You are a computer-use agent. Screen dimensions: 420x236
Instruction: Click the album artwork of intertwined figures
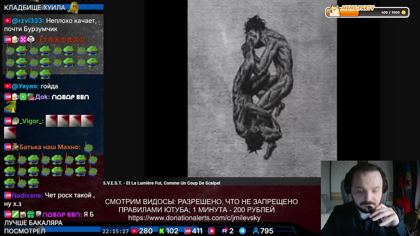click(x=262, y=88)
